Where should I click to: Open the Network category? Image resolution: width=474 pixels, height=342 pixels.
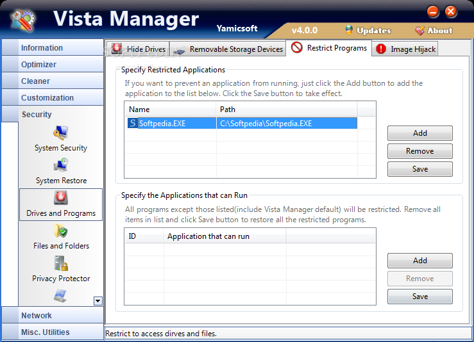coord(53,315)
